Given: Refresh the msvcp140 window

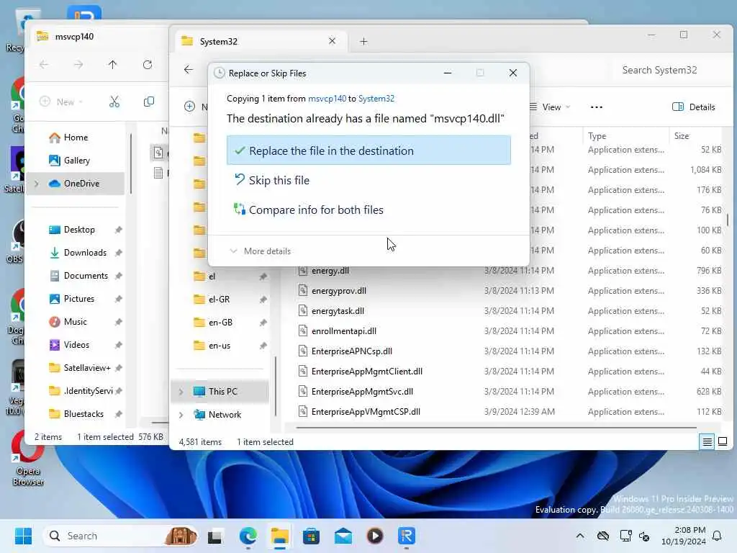Looking at the screenshot, I should click(x=148, y=65).
